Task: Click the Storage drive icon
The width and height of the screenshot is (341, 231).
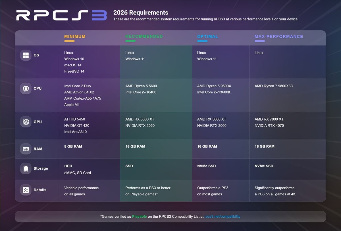Action: tap(26, 168)
